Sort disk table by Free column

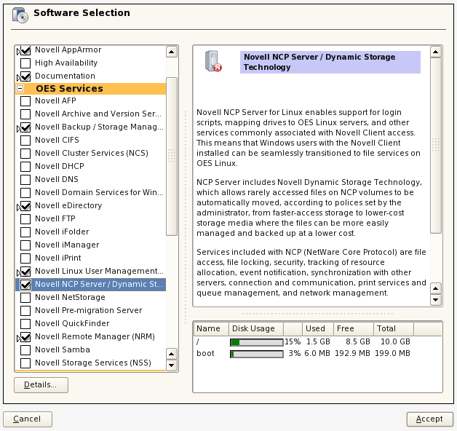pyautogui.click(x=354, y=328)
